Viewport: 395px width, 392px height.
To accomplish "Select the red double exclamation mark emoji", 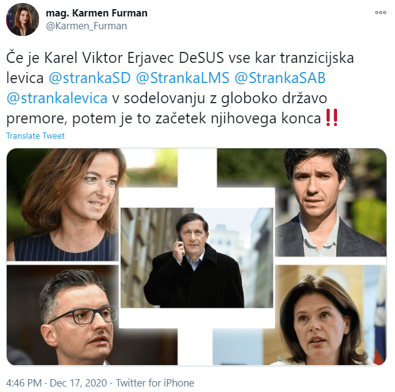I will [332, 118].
